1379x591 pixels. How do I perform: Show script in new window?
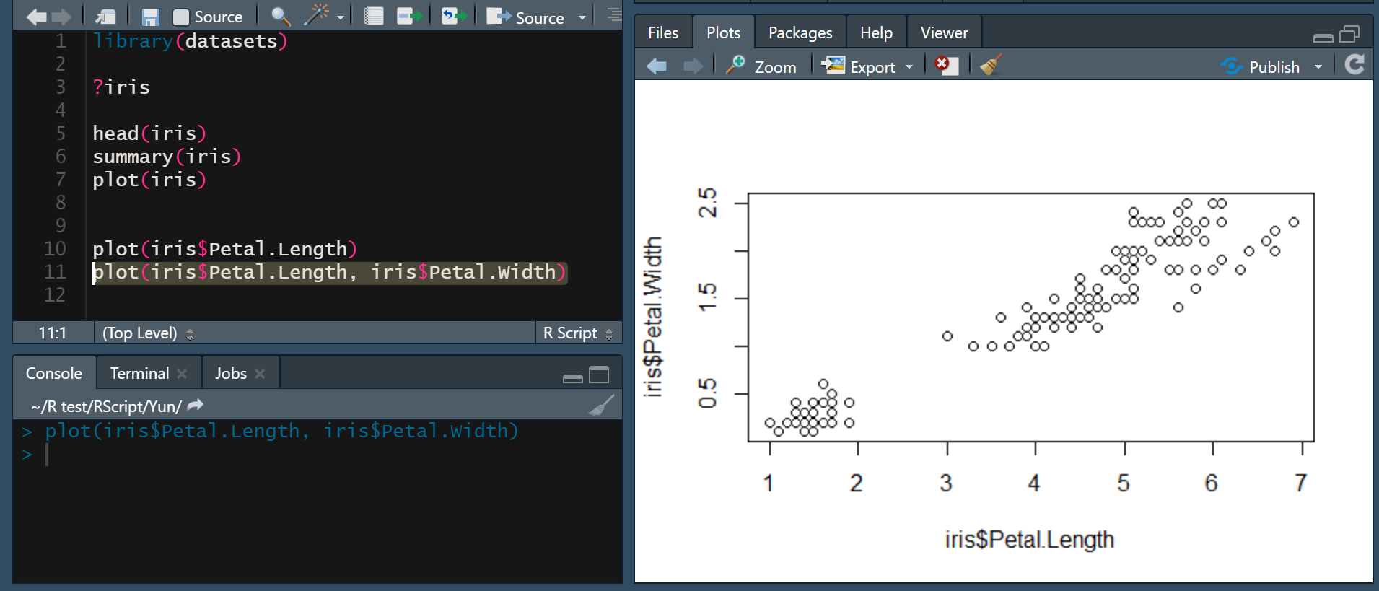coord(105,17)
